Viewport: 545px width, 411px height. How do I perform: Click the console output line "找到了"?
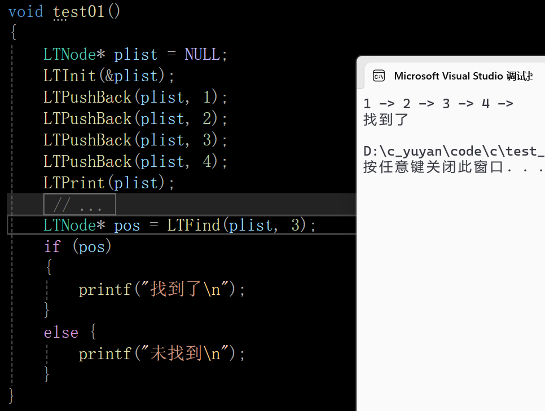[x=385, y=120]
